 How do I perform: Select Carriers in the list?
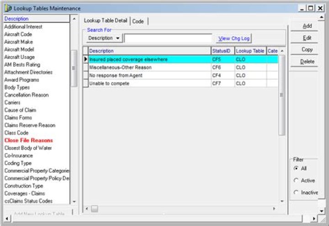click(12, 103)
